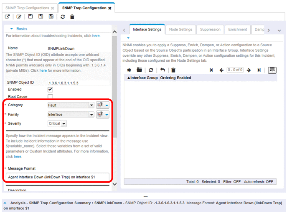This screenshot has height=213, width=287.
Task: Go to next page in Interface Settings table
Action: 249,70
